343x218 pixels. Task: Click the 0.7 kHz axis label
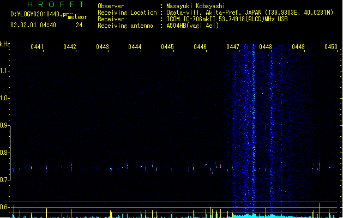click(5, 180)
